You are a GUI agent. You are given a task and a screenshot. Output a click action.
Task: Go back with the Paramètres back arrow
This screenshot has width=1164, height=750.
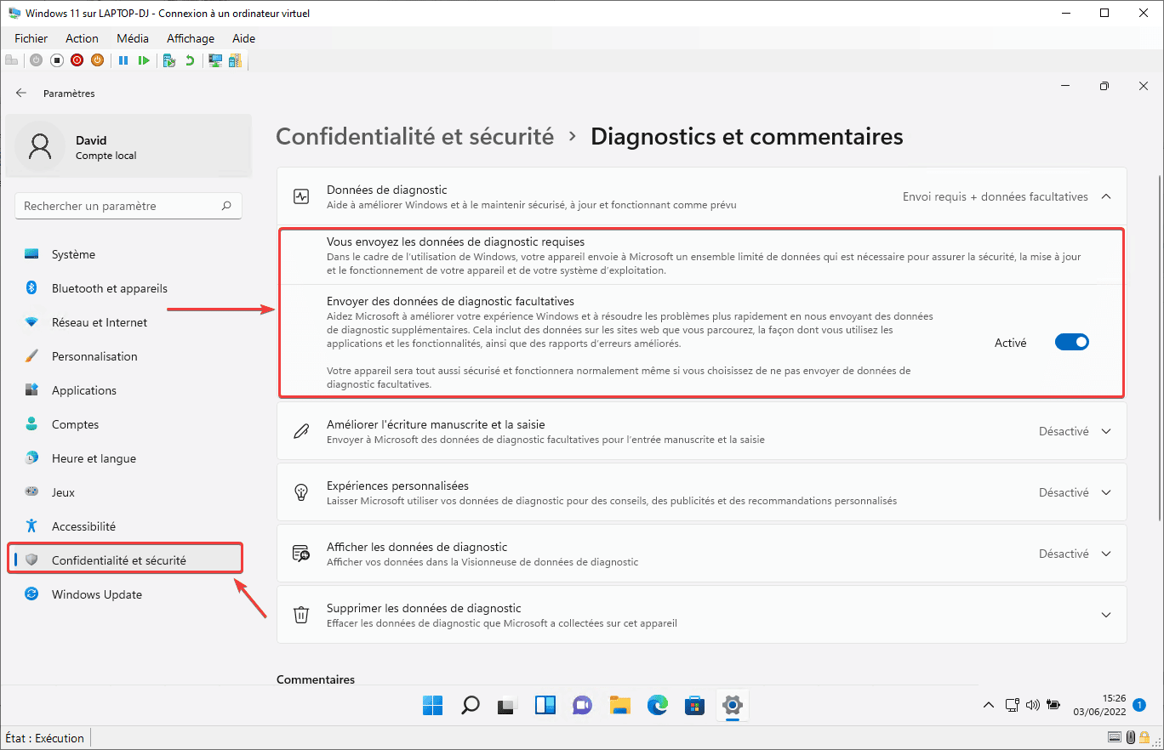[20, 93]
